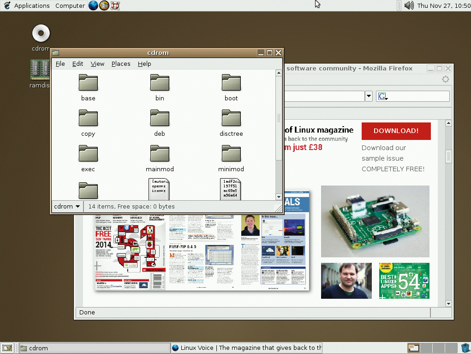Click the 'of Linux magazine' heading
This screenshot has width=471, height=354.
point(319,130)
